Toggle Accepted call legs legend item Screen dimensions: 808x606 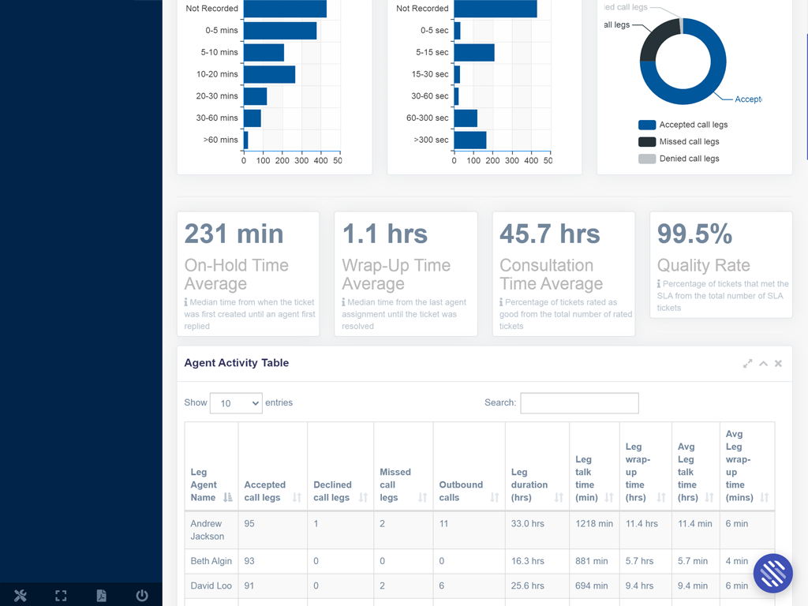(x=683, y=125)
